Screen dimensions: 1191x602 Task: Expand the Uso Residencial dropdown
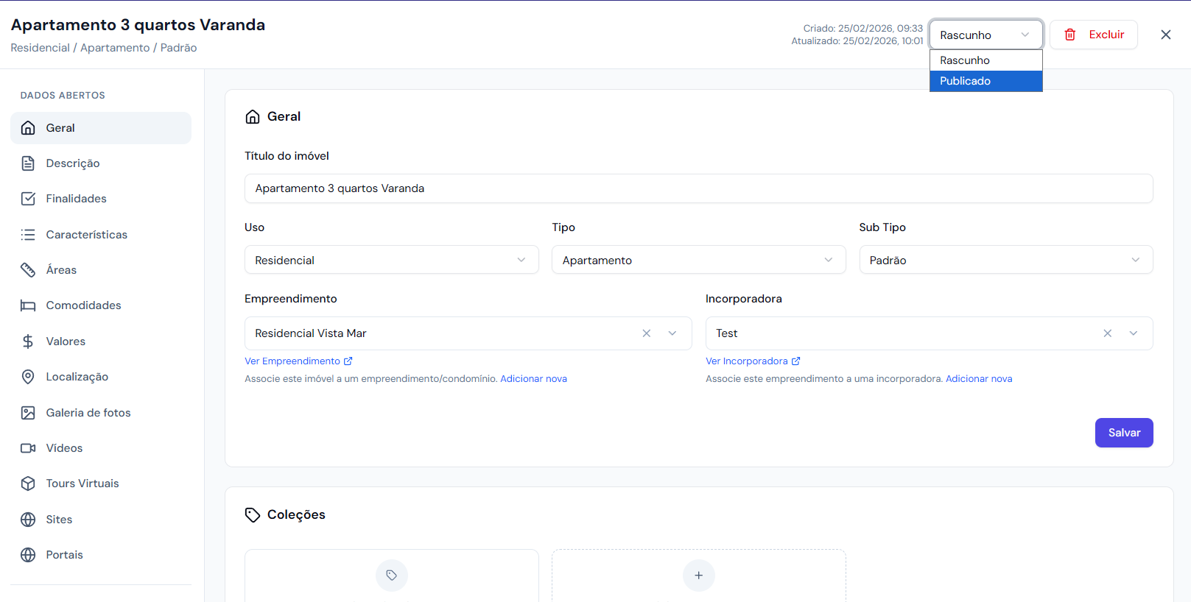click(x=391, y=260)
